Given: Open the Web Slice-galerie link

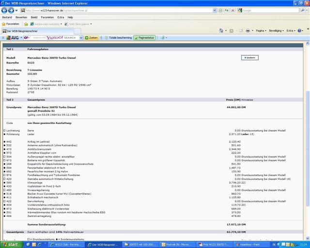Looking at the screenshot, I should tap(78, 24).
